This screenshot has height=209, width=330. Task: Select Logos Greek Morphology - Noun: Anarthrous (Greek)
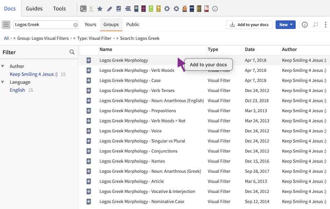150,172
